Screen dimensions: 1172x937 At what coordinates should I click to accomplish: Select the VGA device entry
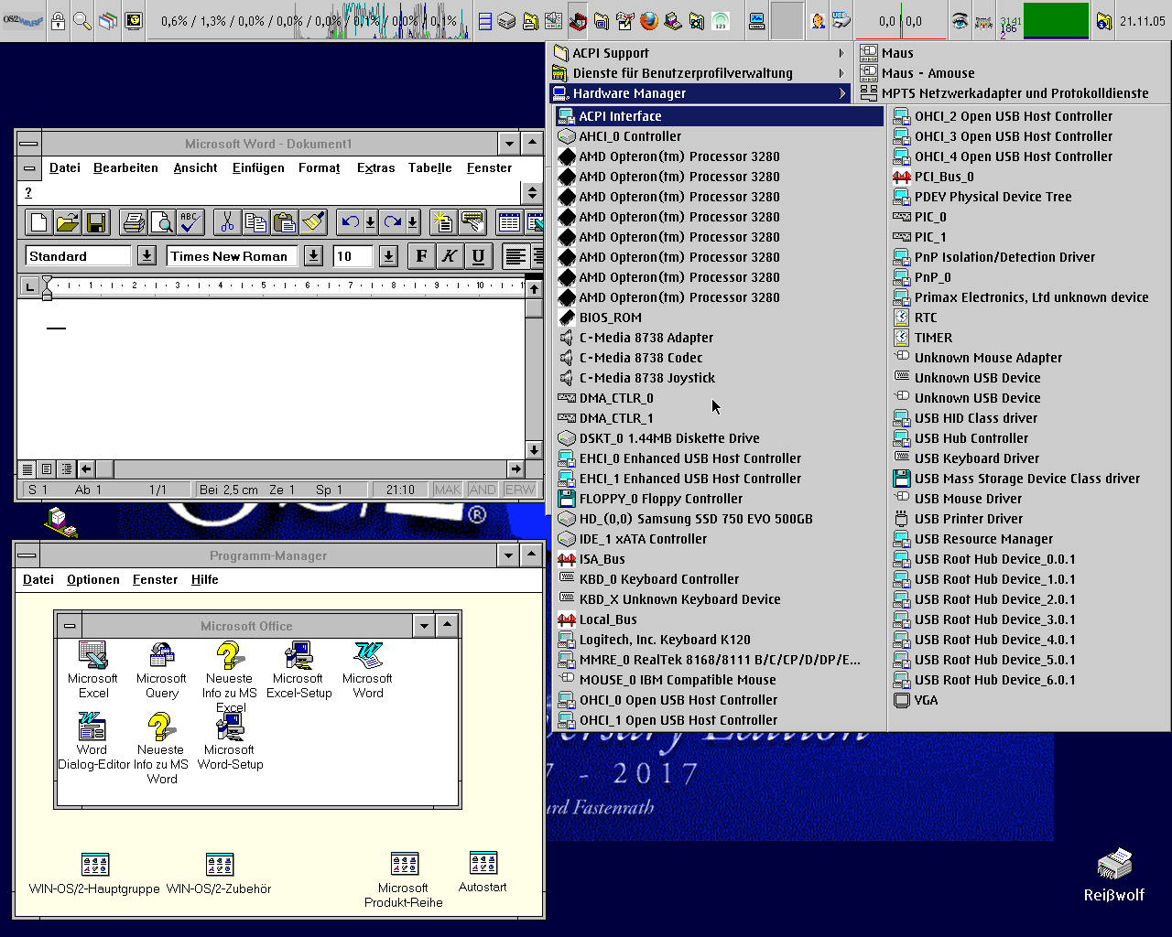click(1027, 700)
